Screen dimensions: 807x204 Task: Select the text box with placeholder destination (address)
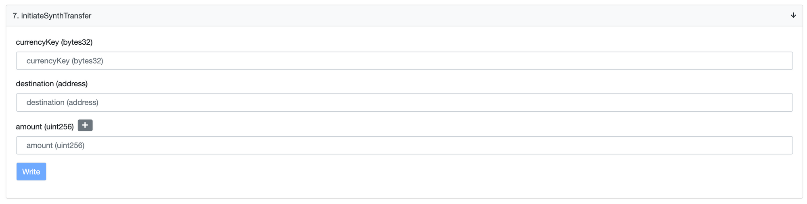tap(404, 102)
